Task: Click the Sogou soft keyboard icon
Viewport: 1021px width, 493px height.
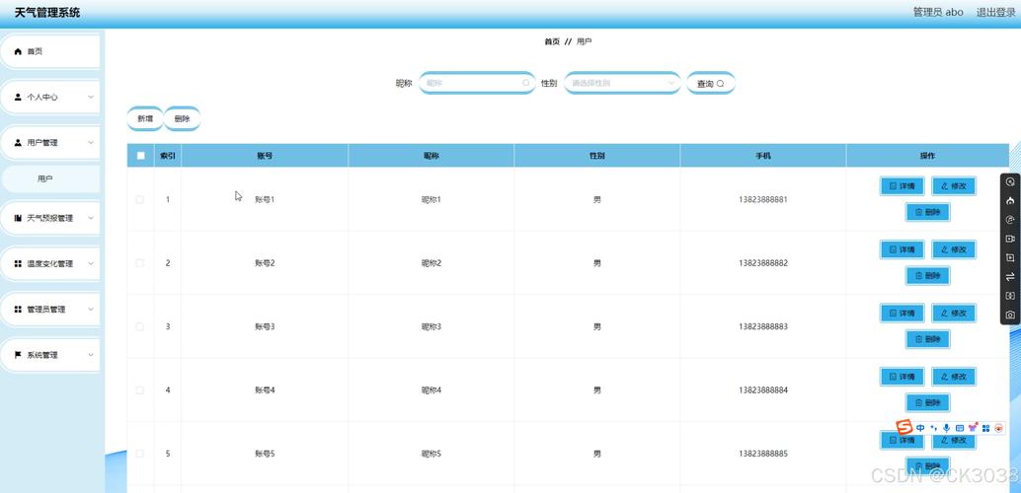Action: 959,428
